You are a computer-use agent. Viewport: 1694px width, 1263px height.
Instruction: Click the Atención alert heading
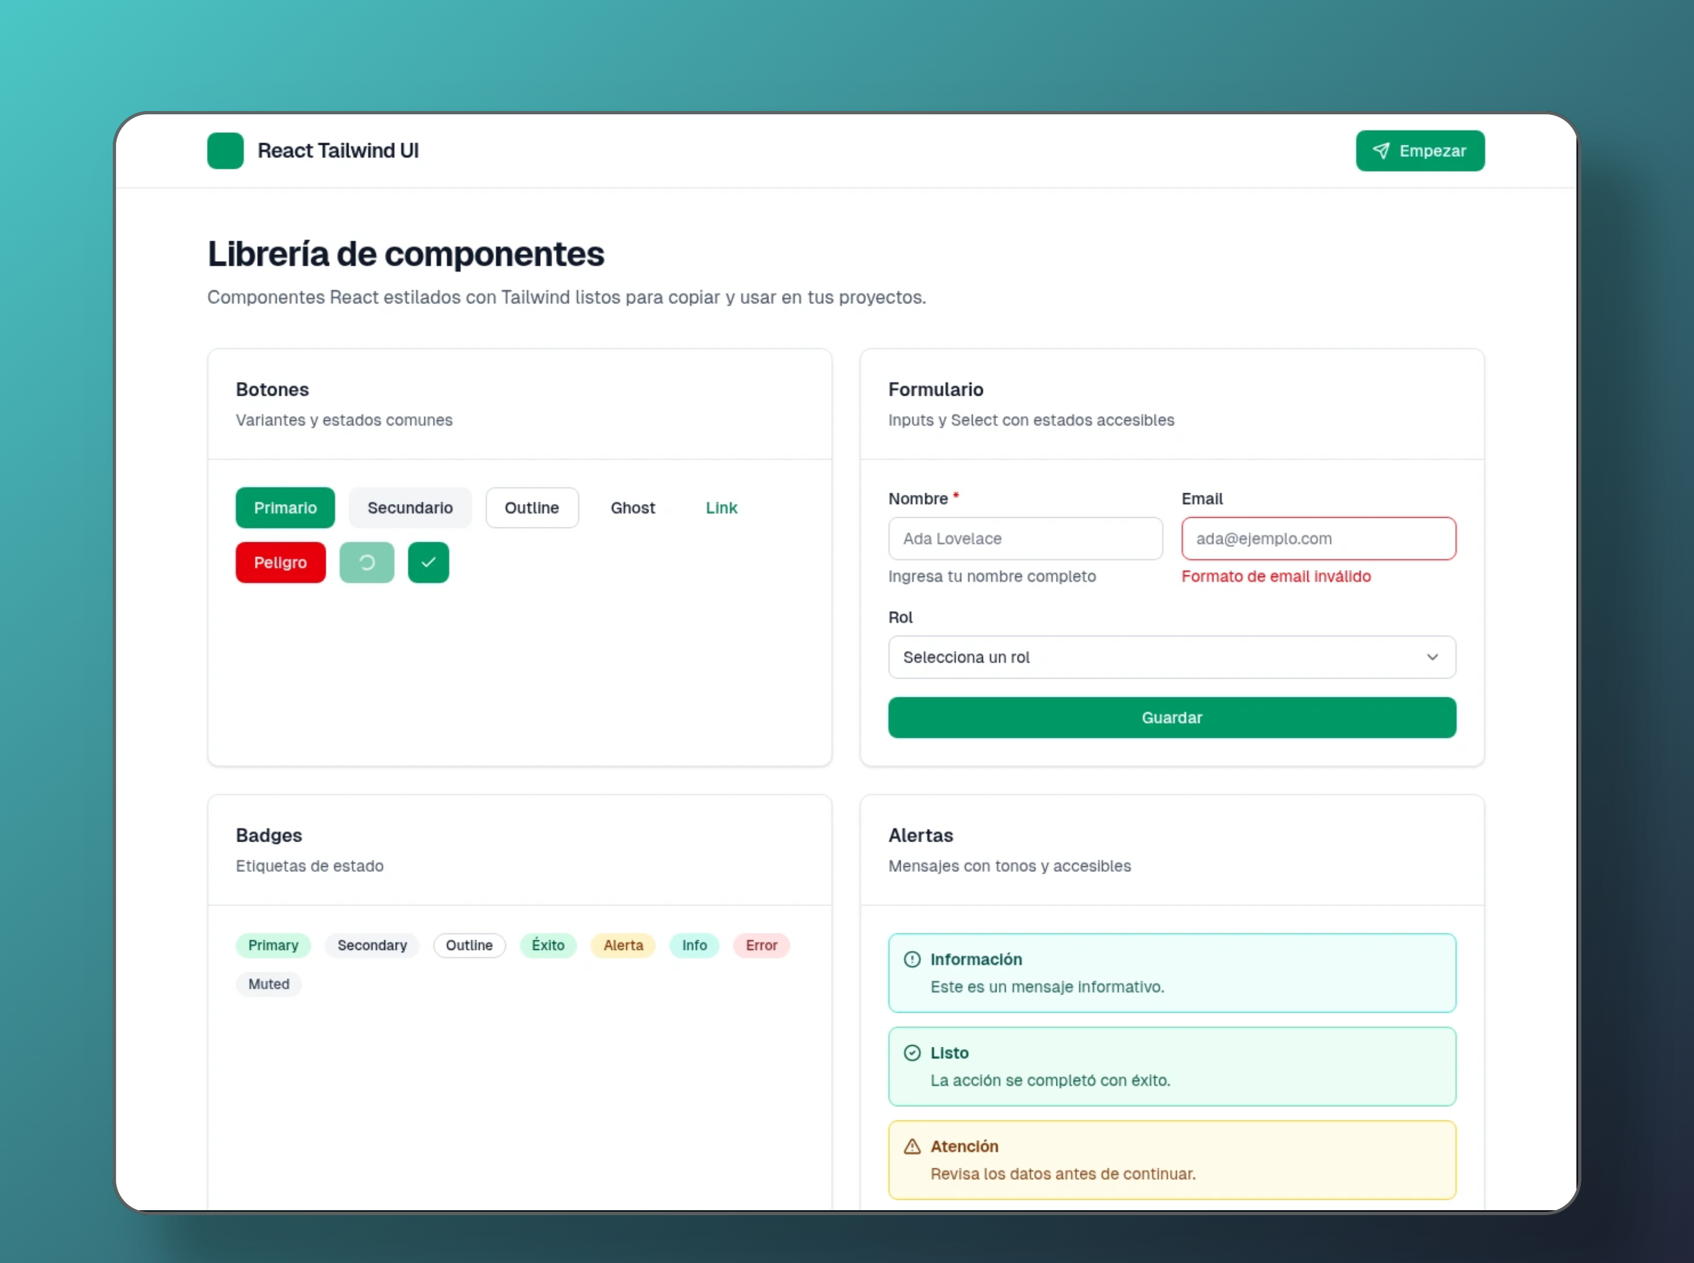point(964,1146)
